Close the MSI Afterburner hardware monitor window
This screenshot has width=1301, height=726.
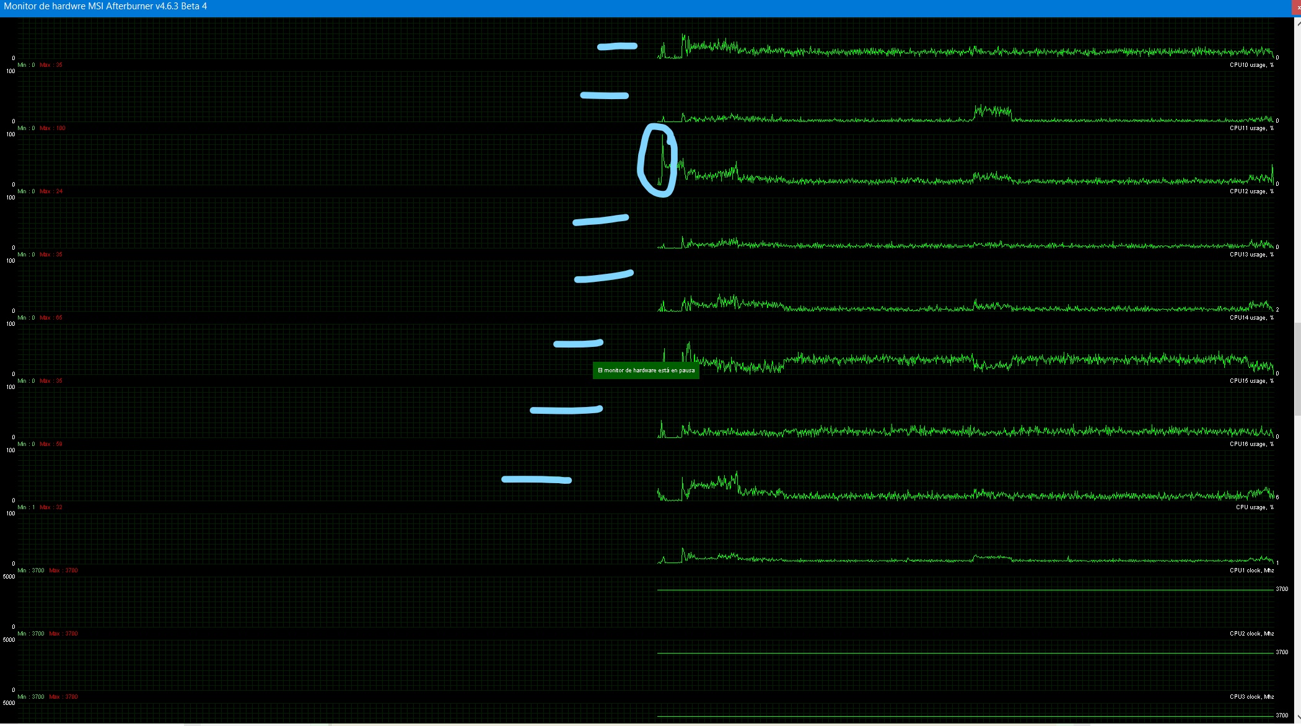[1298, 7]
